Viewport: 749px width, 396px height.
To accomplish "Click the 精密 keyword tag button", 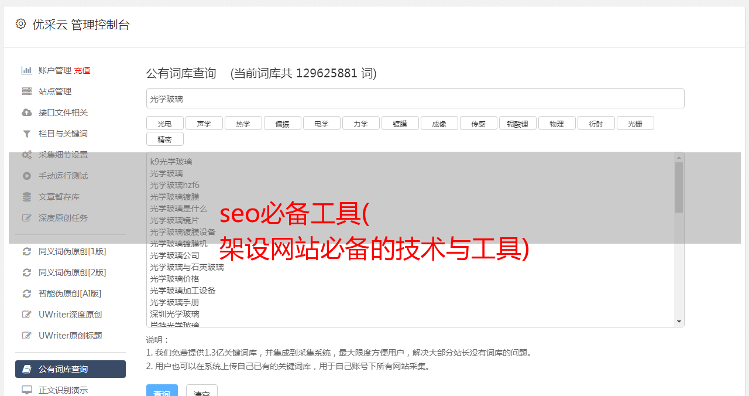I will [x=164, y=139].
